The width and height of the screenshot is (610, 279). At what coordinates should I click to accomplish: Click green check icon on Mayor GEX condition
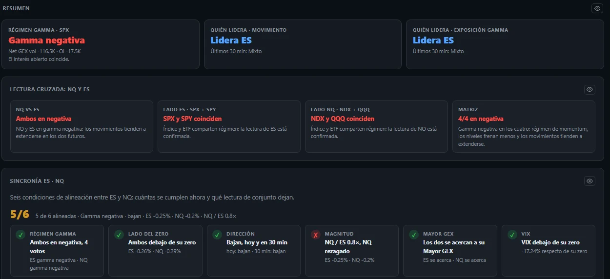click(414, 235)
